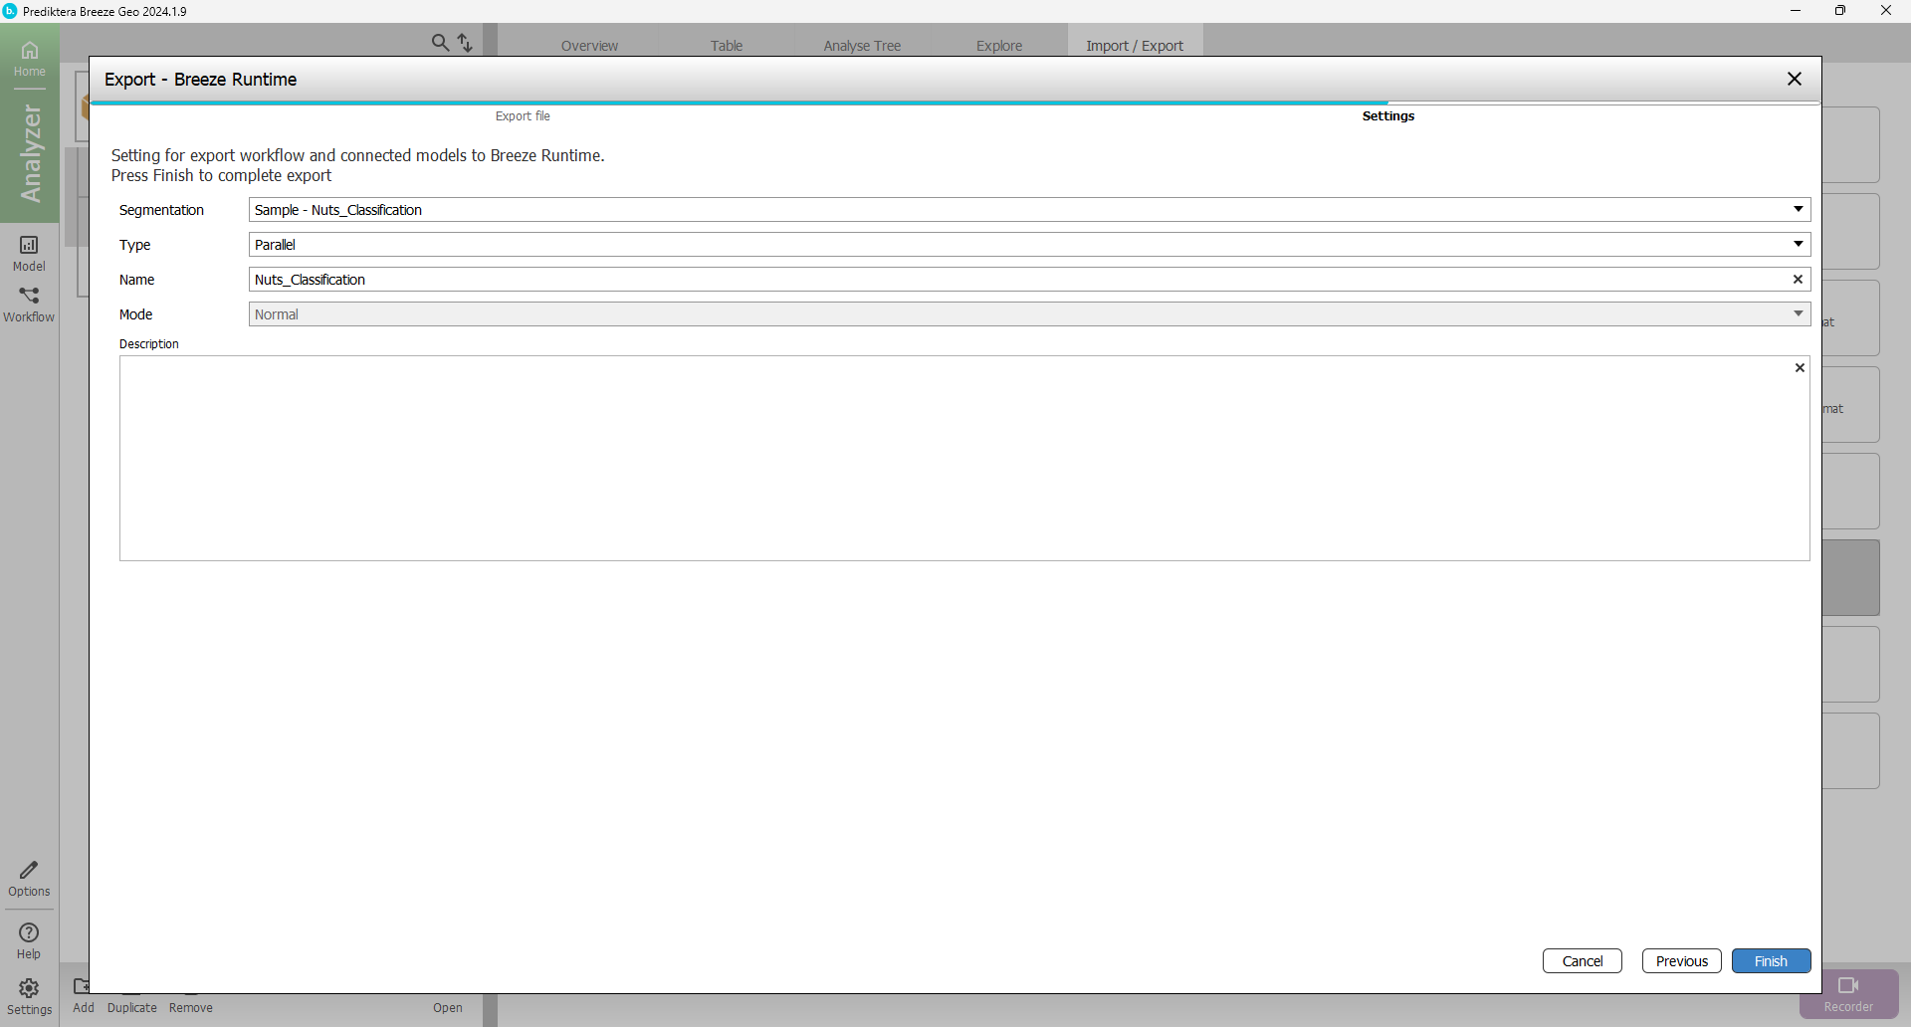Click the search magnifier icon
This screenshot has width=1911, height=1027.
pos(440,43)
